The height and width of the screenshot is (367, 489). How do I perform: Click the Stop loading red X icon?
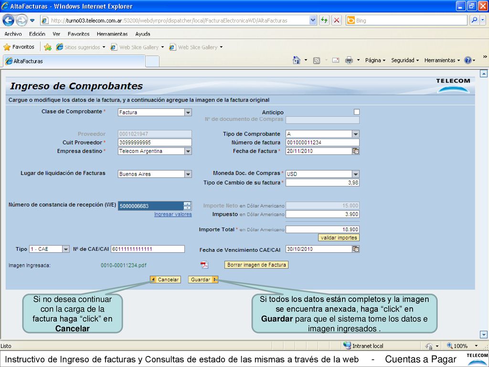(337, 20)
